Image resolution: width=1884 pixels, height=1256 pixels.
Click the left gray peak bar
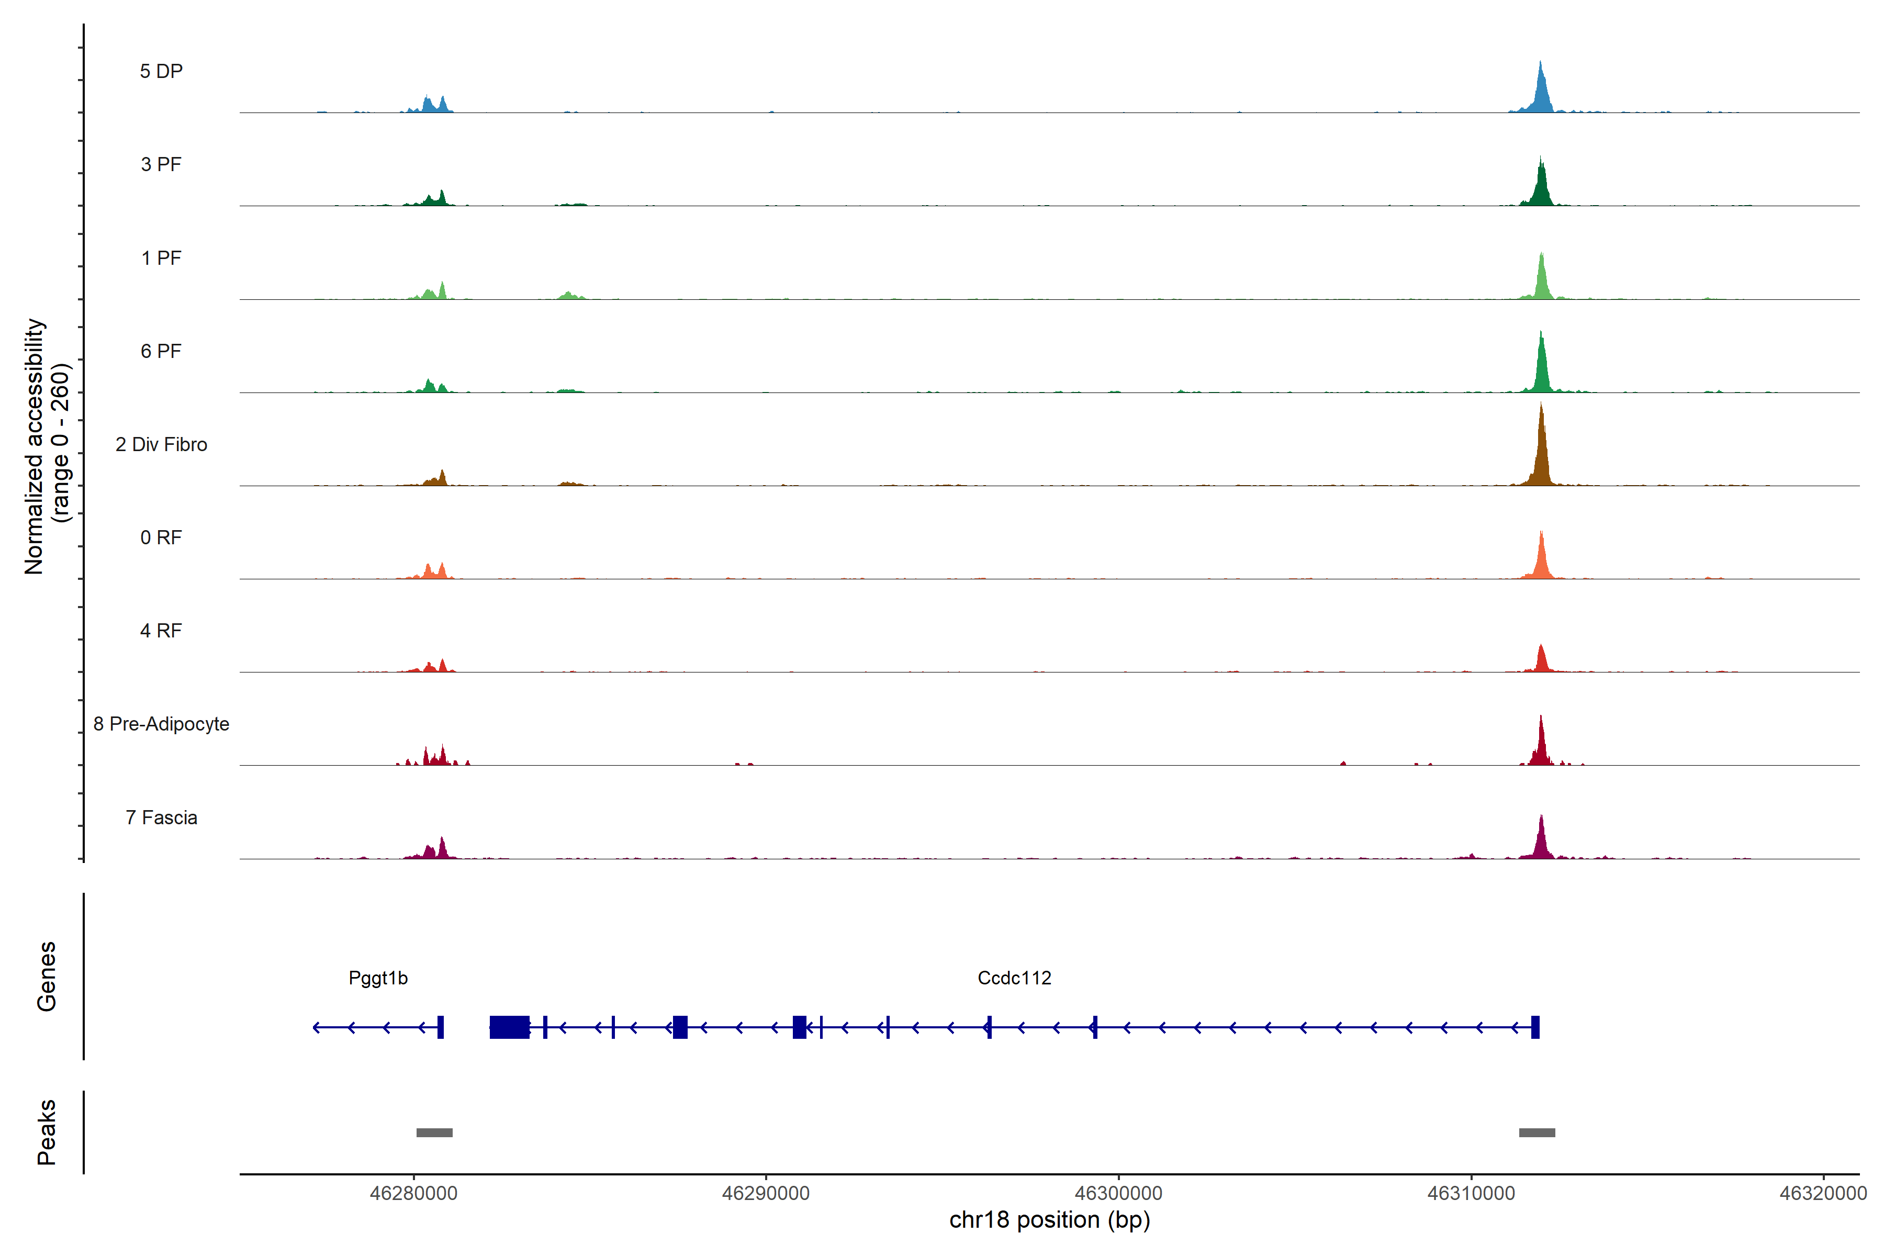tap(434, 1132)
